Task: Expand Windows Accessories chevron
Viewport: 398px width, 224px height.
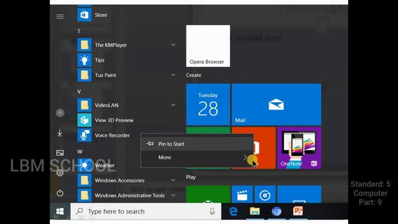Action: click(173, 180)
